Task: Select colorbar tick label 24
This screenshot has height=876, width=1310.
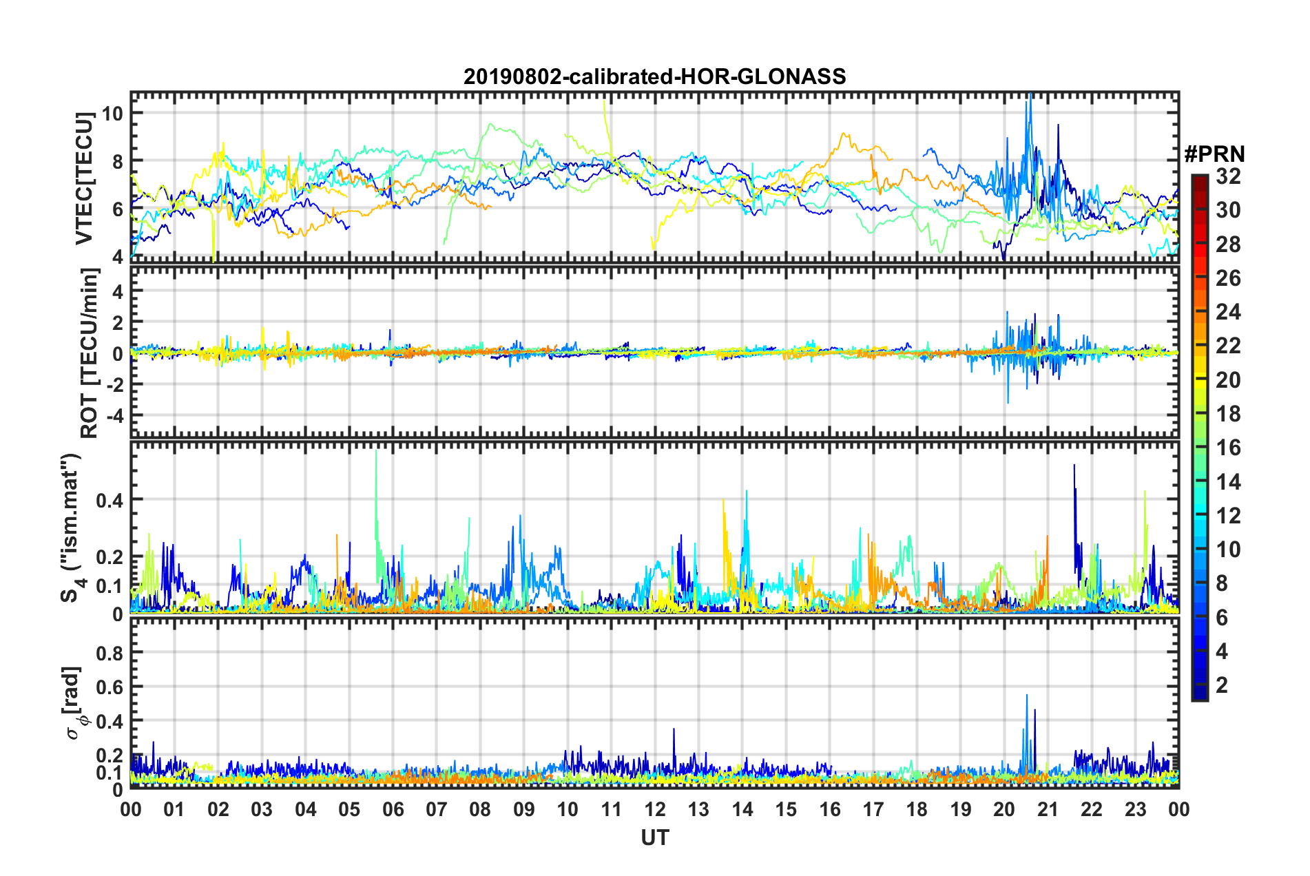Action: pyautogui.click(x=1228, y=312)
